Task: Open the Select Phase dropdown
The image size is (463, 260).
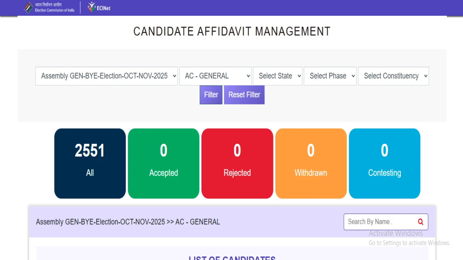Action: [x=330, y=76]
